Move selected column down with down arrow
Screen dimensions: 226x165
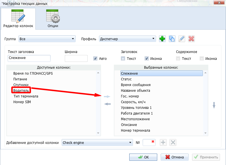click(x=214, y=105)
